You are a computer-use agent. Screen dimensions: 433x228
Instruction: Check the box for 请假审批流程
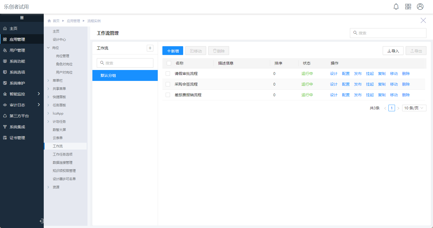tap(168, 74)
